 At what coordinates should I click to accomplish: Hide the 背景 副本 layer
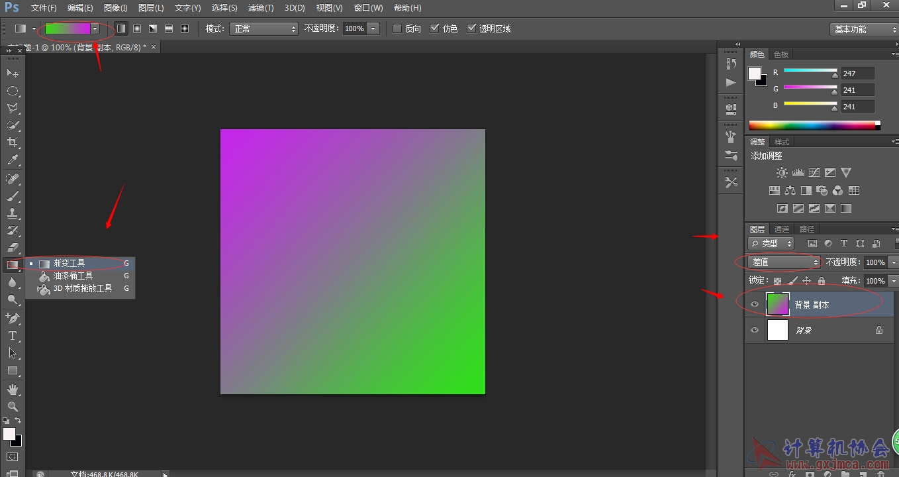click(x=755, y=305)
